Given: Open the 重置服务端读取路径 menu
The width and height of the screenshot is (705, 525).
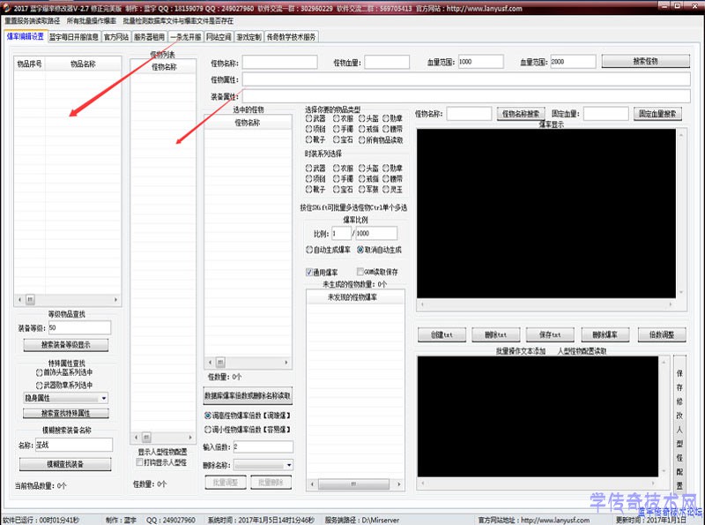Looking at the screenshot, I should [x=33, y=20].
